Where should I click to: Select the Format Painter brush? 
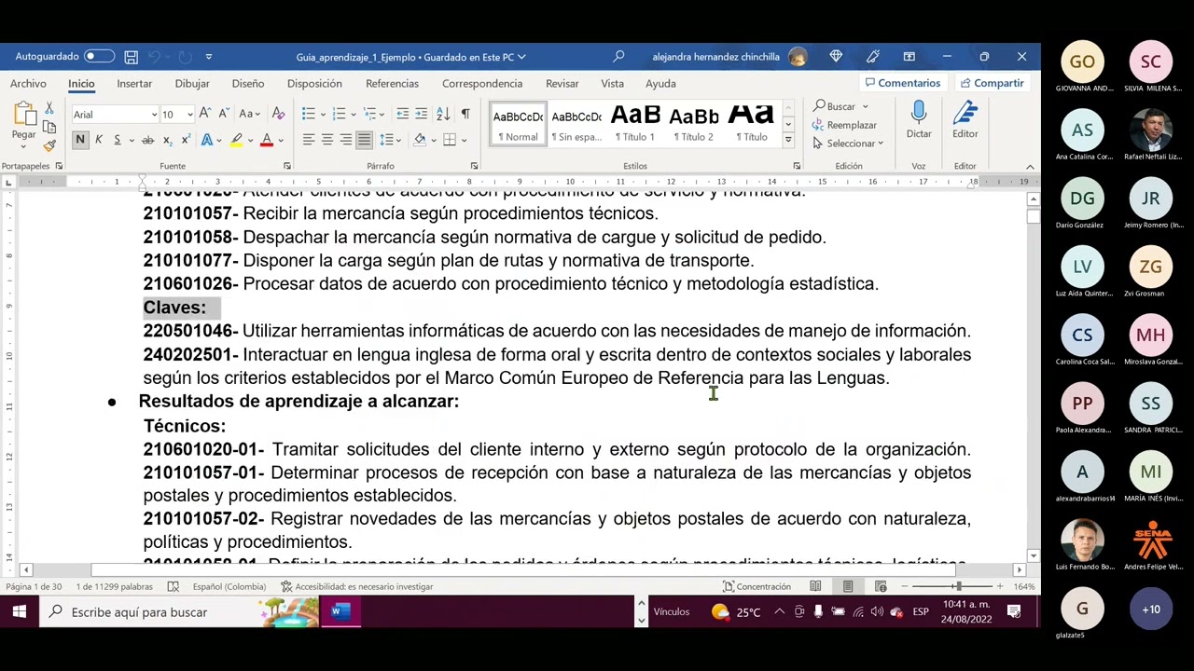point(49,145)
